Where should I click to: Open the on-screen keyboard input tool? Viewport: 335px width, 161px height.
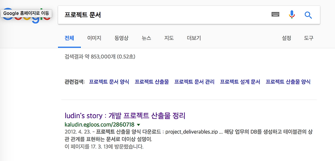[x=276, y=15]
